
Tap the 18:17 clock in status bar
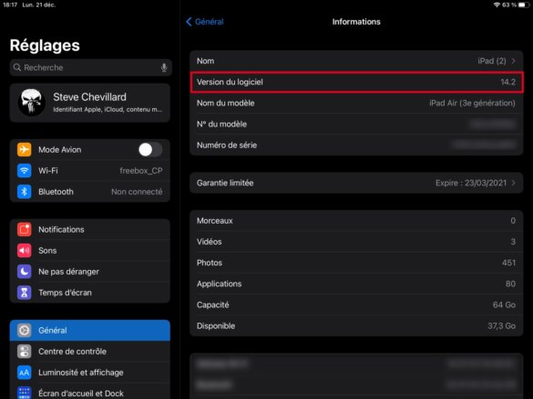pyautogui.click(x=10, y=5)
